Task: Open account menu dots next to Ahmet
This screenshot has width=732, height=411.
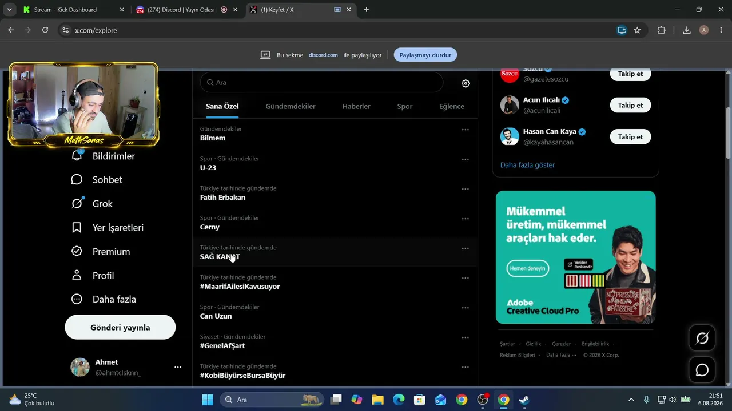Action: tap(178, 367)
